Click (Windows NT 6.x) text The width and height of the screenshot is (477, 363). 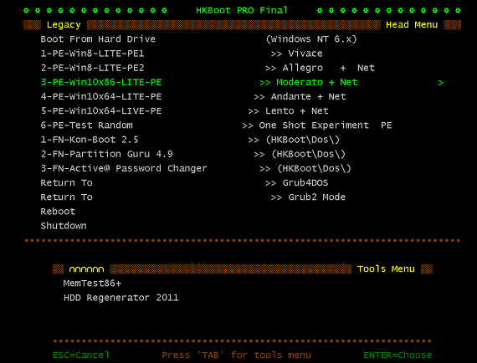(x=311, y=39)
